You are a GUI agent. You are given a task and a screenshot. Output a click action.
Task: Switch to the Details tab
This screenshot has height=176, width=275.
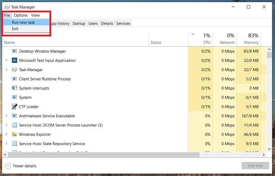point(107,23)
